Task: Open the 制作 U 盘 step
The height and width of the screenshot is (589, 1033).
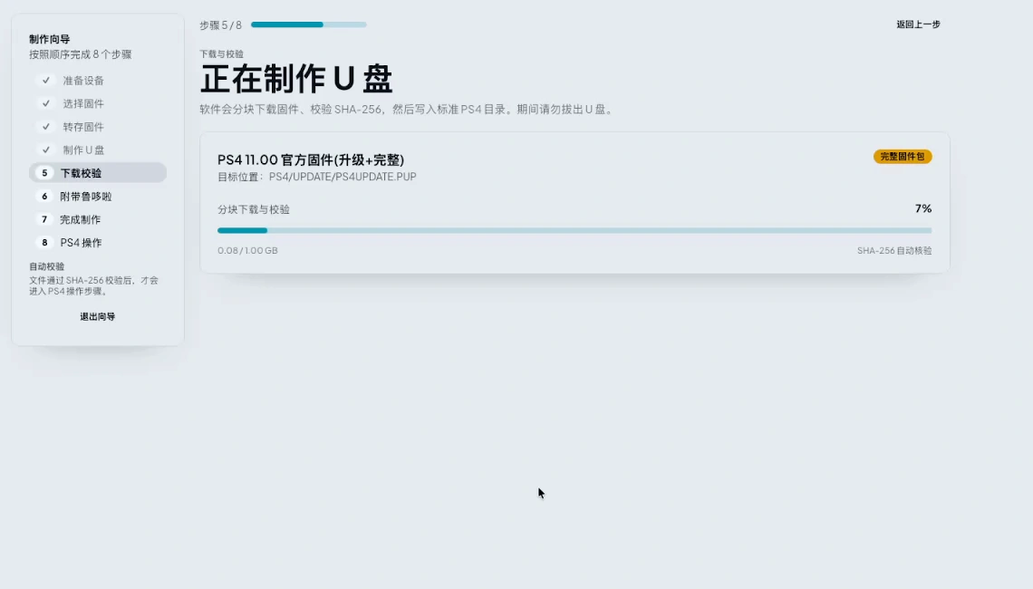Action: [x=98, y=150]
